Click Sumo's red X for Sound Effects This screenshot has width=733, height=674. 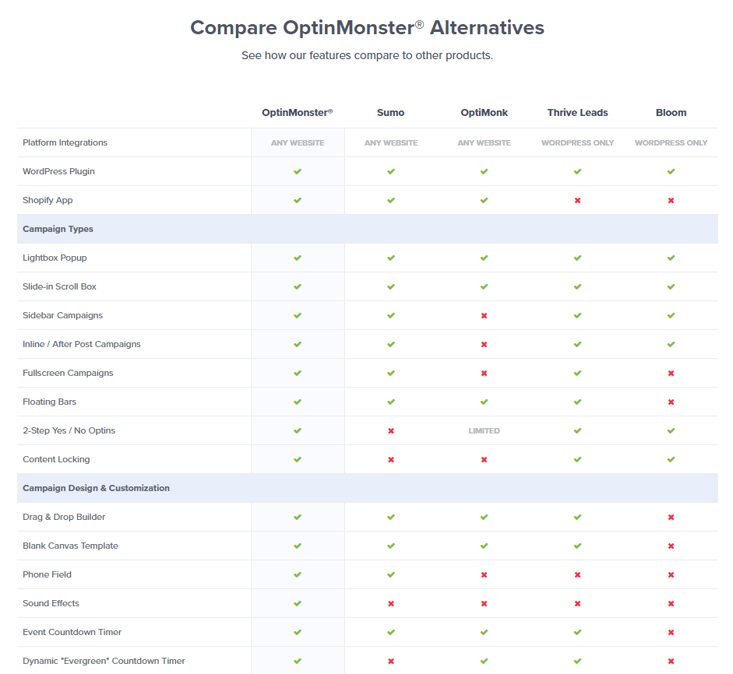pyautogui.click(x=391, y=604)
